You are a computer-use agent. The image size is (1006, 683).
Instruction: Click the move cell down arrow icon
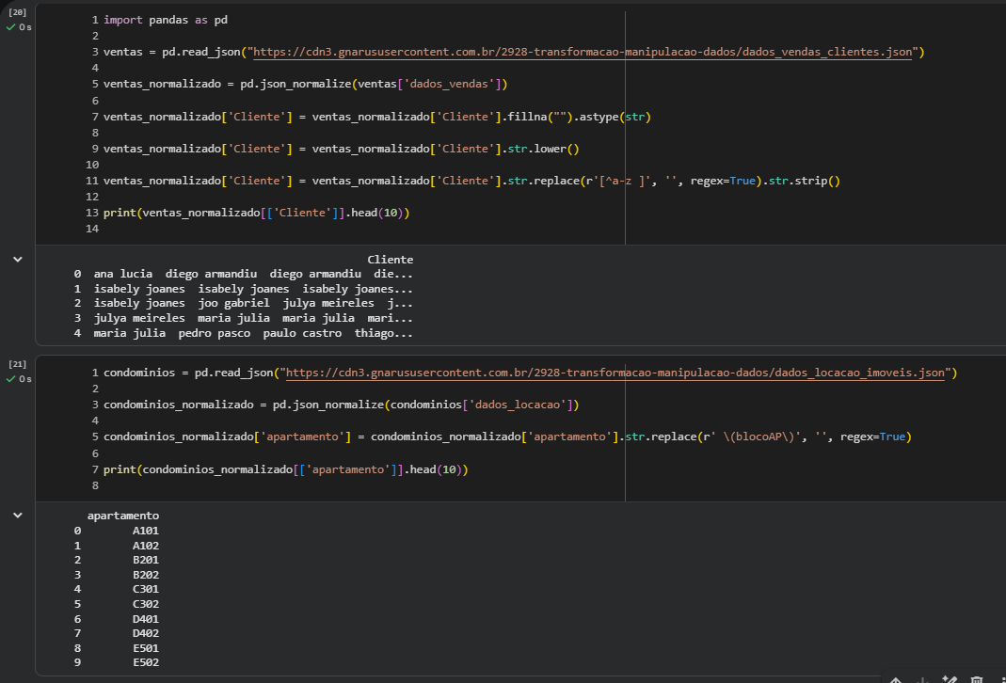922,679
